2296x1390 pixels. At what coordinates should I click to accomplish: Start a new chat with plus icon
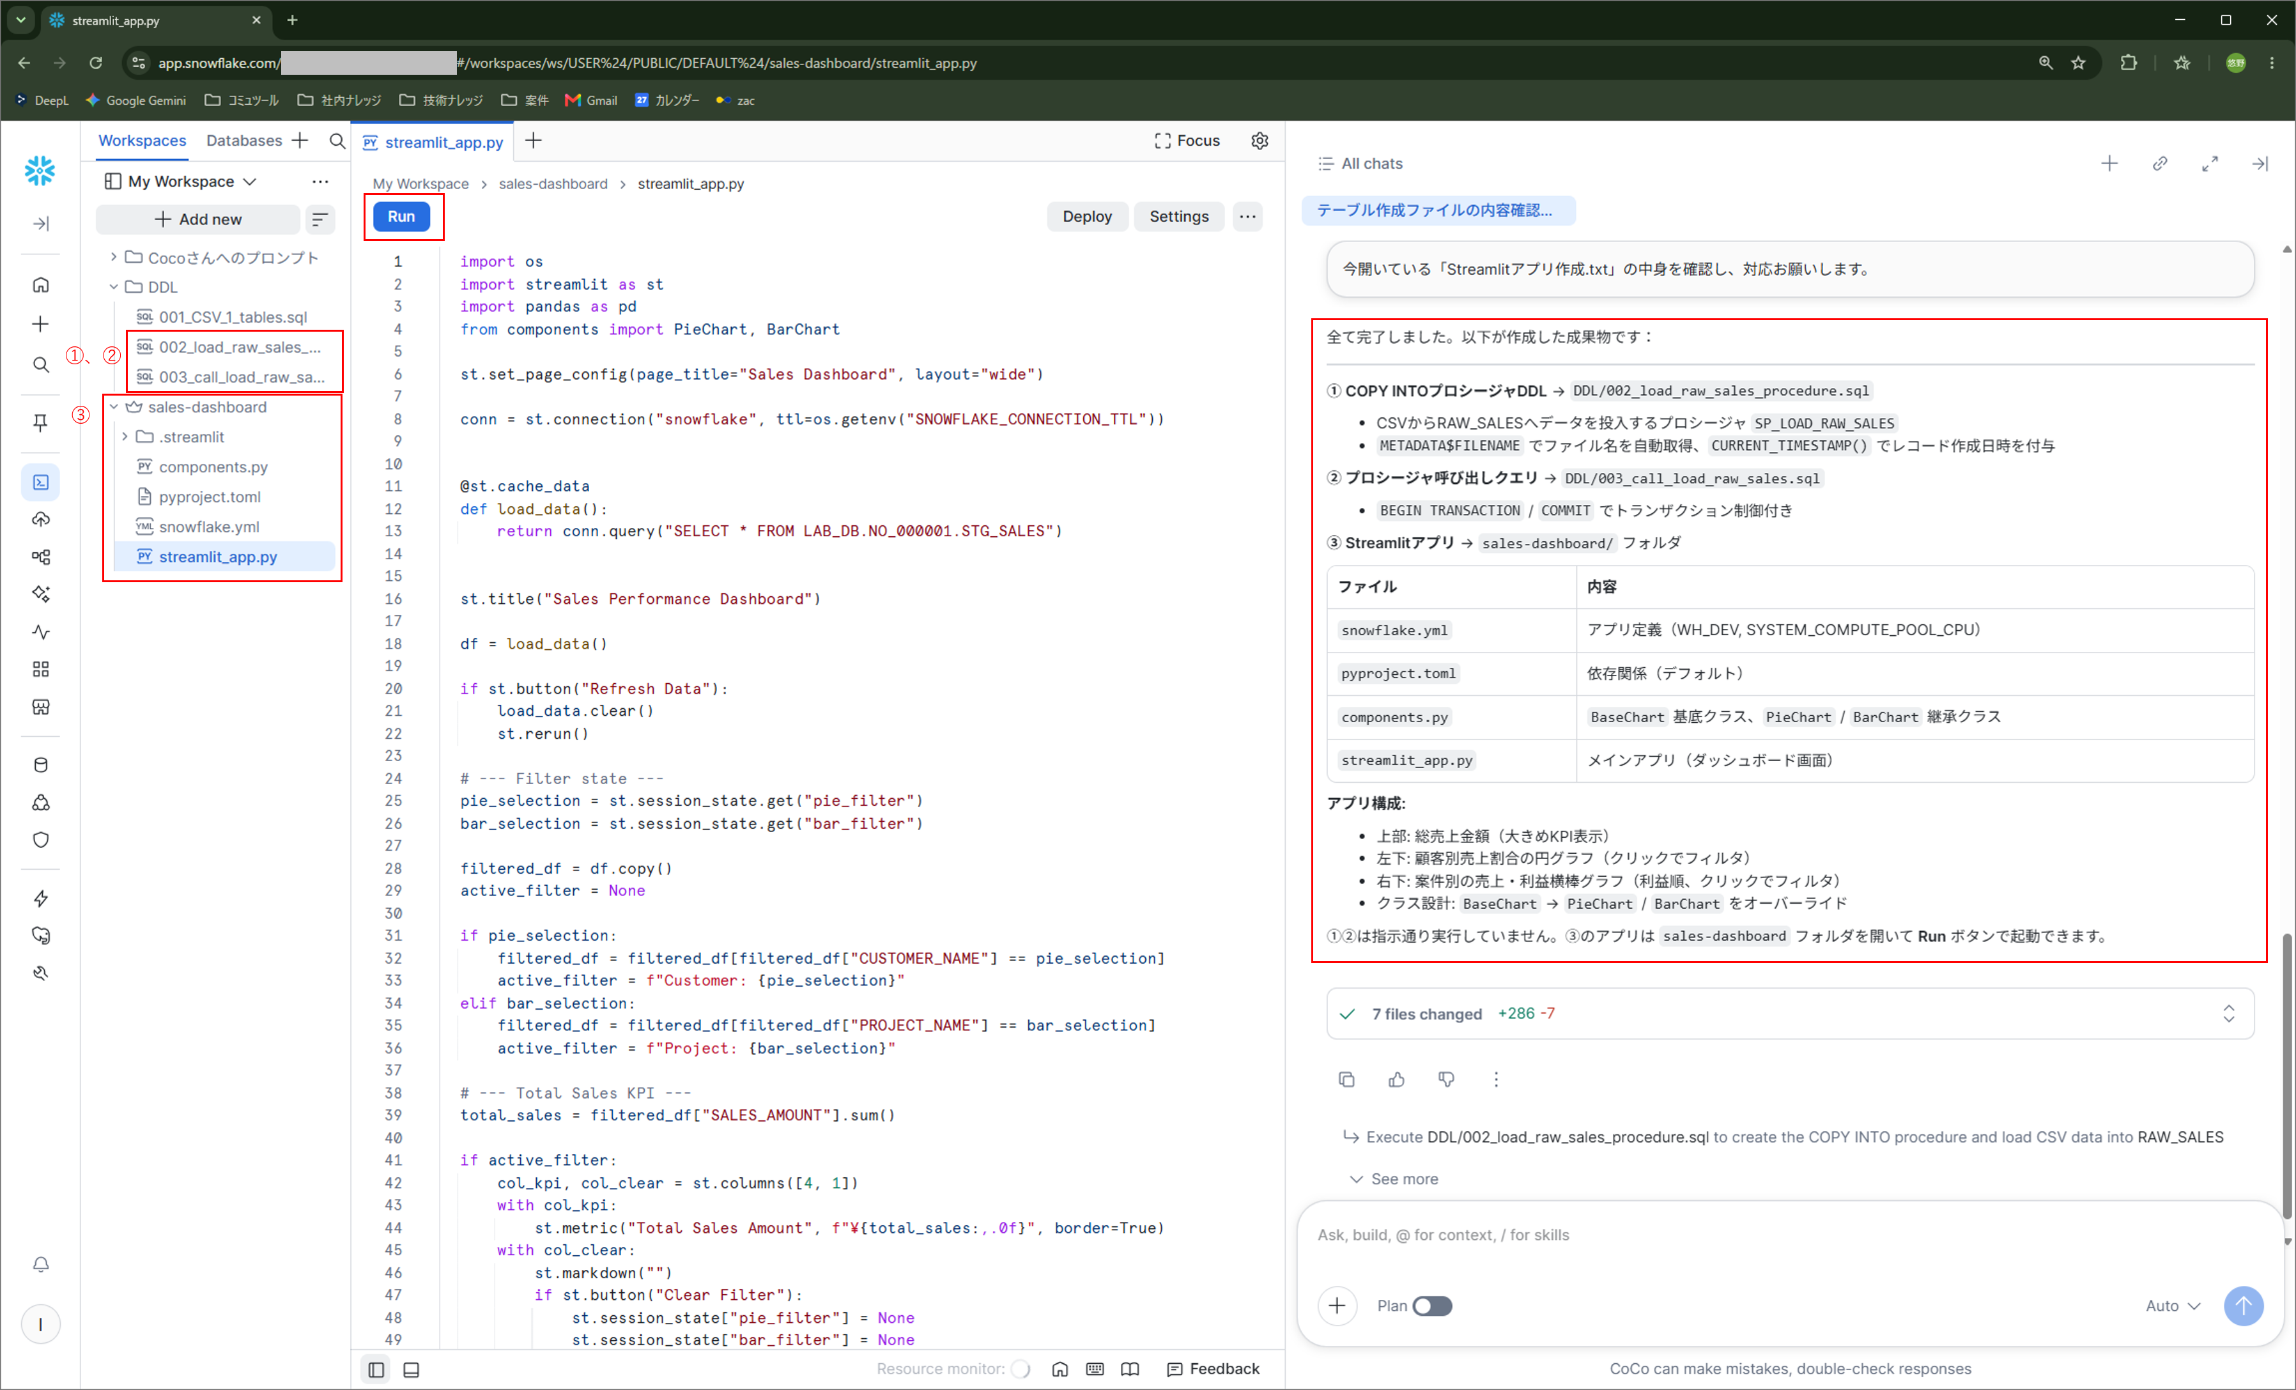[2109, 164]
